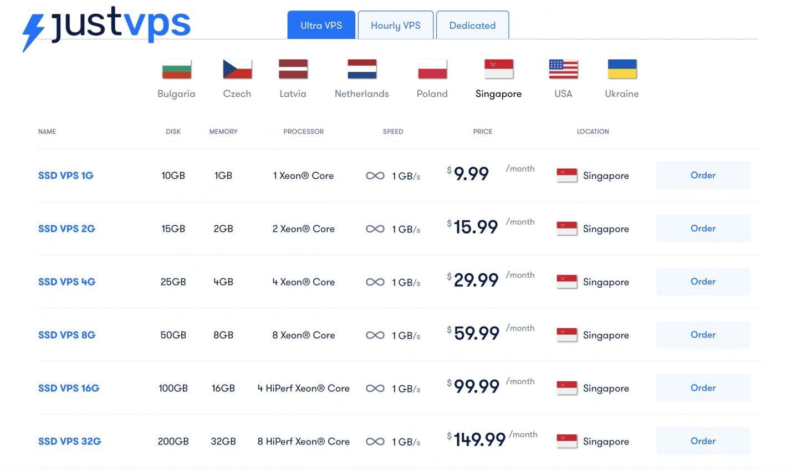Click the Singapore flag in location filter
The image size is (791, 471).
(x=498, y=69)
